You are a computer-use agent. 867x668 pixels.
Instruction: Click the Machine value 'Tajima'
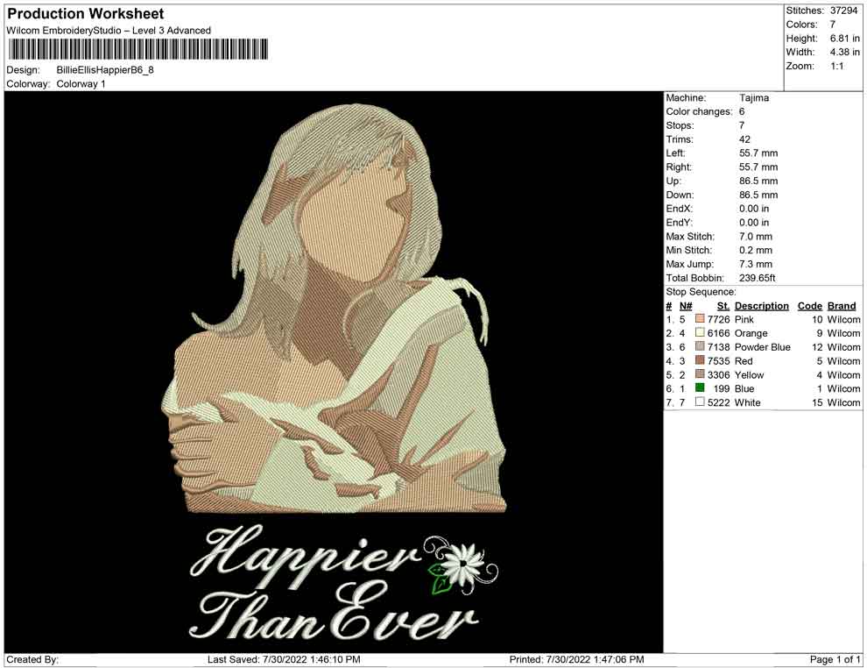point(754,97)
